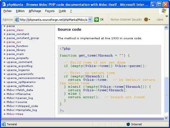The width and height of the screenshot is (170, 128).
Task: Click the Source code heading
Action: 69,30
